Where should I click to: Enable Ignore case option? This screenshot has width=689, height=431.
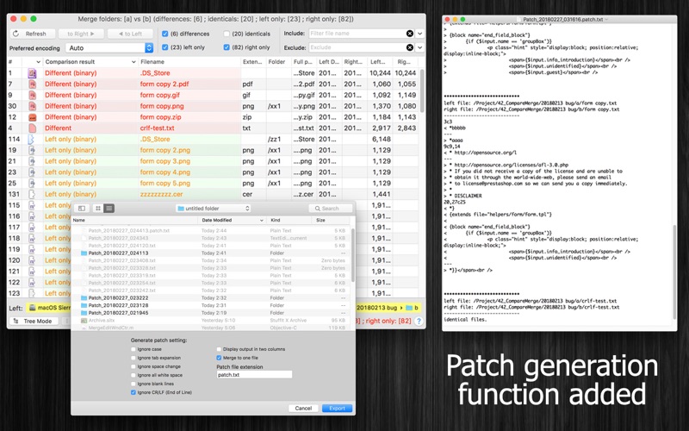pyautogui.click(x=133, y=349)
